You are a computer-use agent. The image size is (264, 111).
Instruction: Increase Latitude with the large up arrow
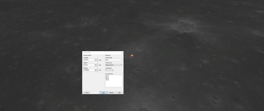[97, 64]
